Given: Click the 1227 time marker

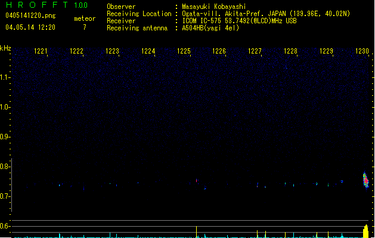Looking at the screenshot, I should (x=255, y=51).
